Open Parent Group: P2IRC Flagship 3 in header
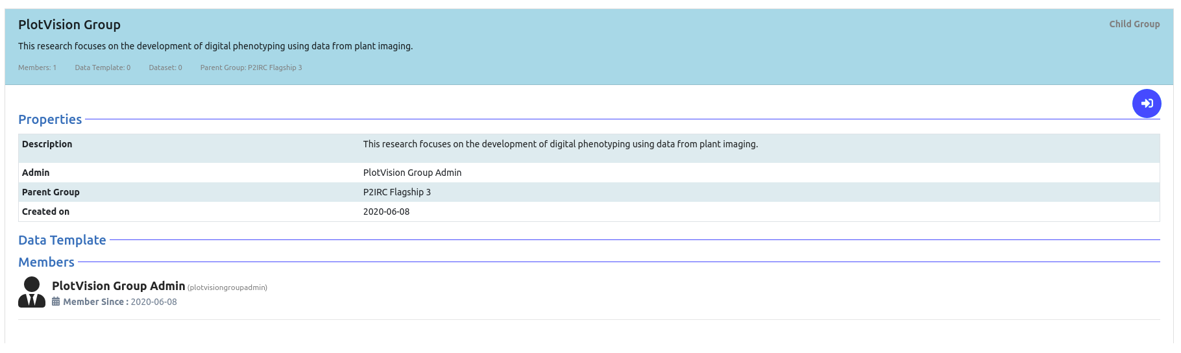Screen dimensions: 1181x353 click(251, 67)
